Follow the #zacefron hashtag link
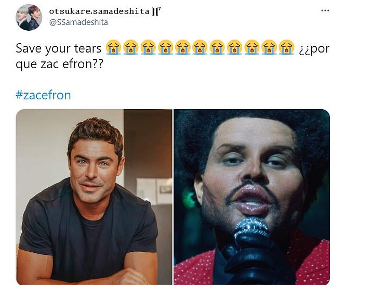370x285 pixels. click(43, 95)
